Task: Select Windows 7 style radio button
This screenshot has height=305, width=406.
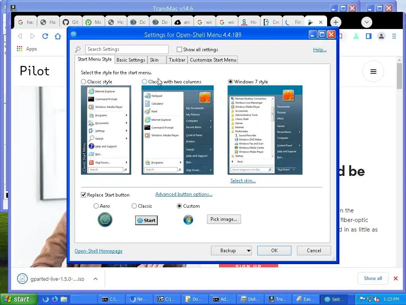Action: [x=230, y=82]
